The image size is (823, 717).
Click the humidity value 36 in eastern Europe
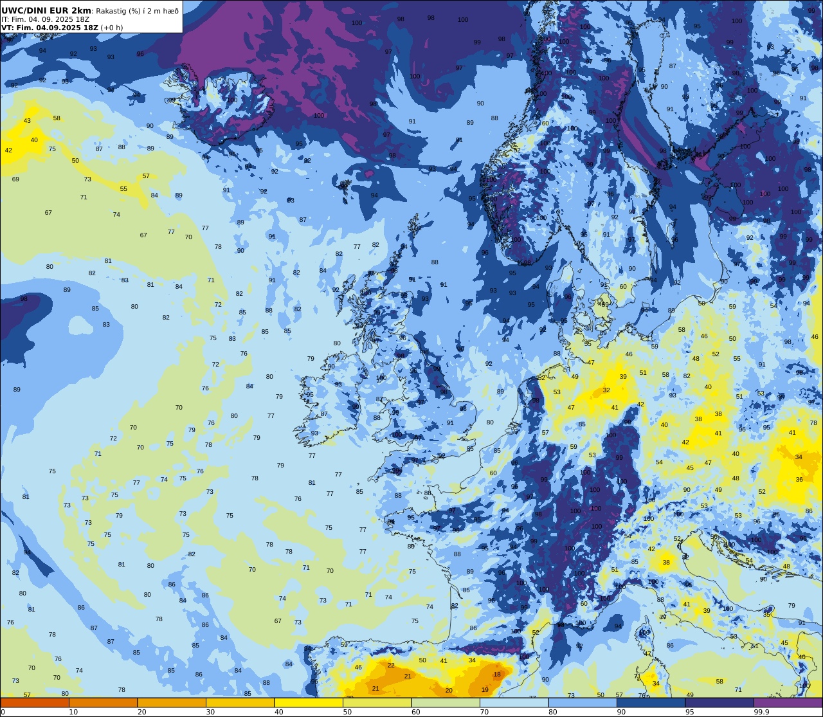(799, 480)
